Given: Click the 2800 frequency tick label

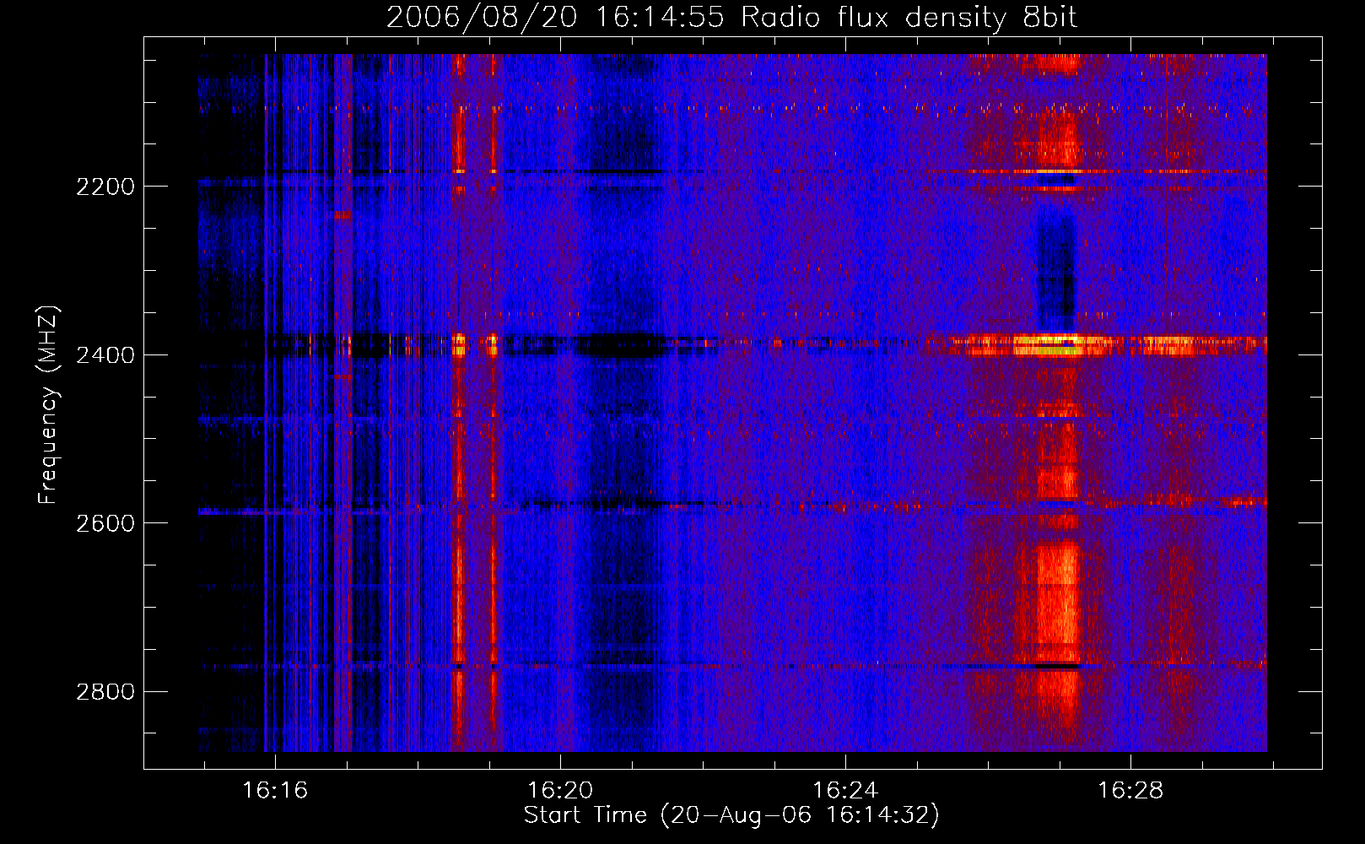Looking at the screenshot, I should tap(105, 692).
